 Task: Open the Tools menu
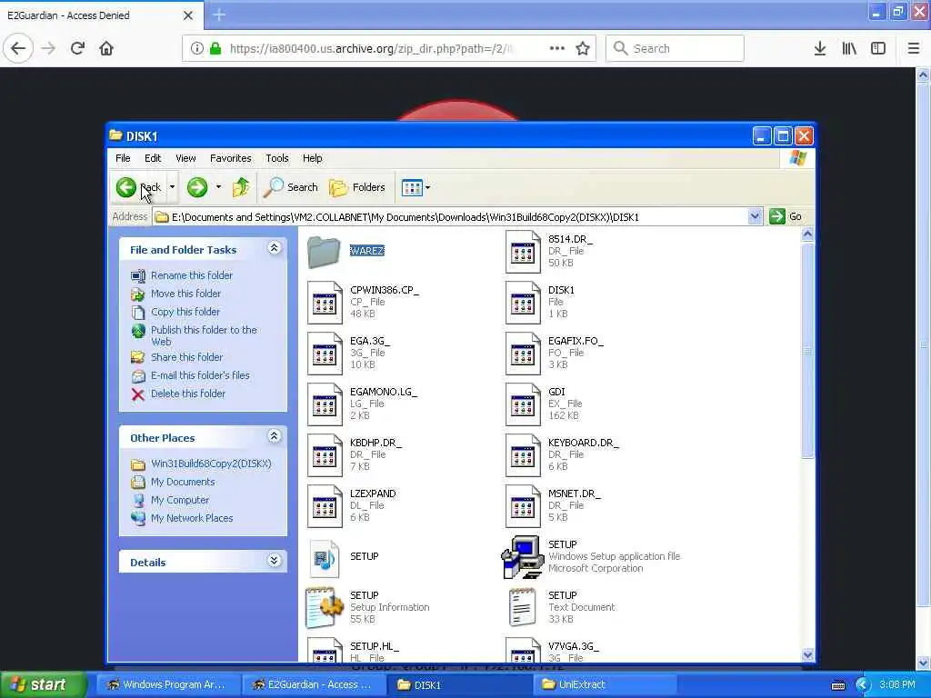(x=276, y=158)
